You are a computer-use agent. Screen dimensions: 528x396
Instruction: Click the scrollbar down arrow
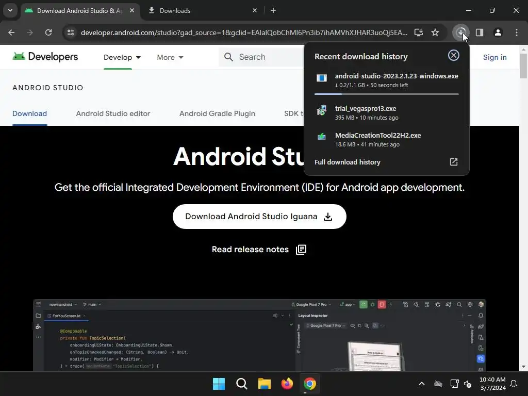523,367
